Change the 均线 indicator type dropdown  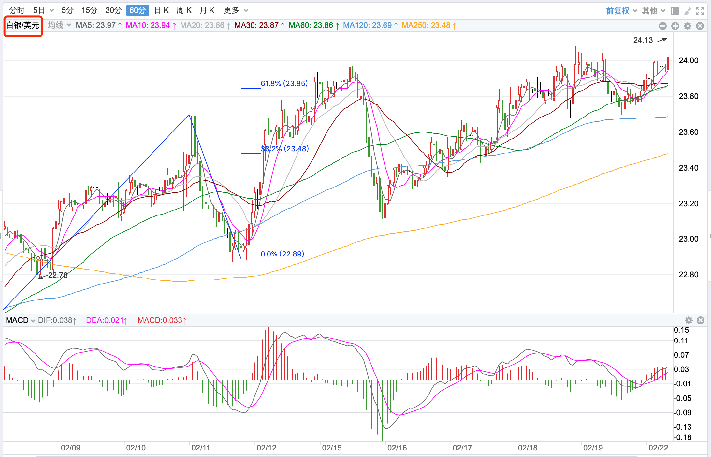[x=59, y=25]
